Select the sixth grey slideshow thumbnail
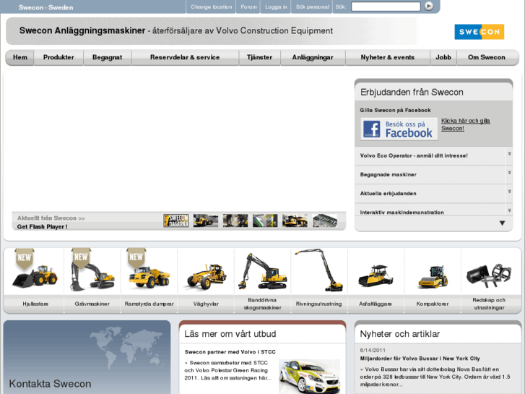Screen dimensions: 525x394 (x=325, y=220)
